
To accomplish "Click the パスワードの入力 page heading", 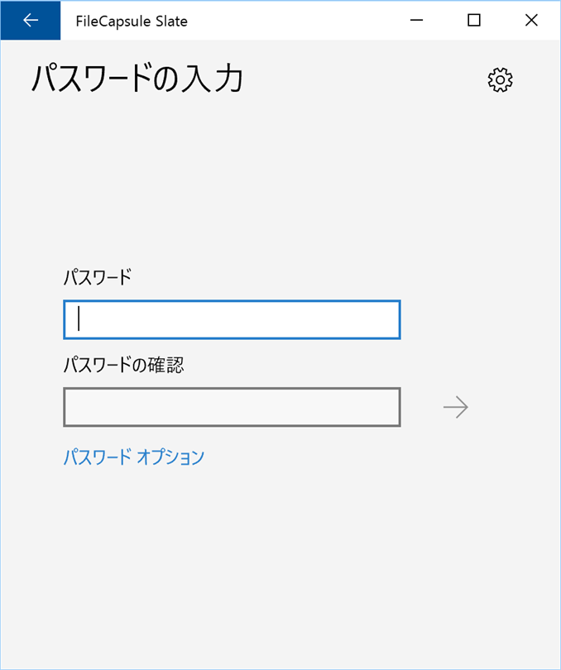I will point(137,79).
